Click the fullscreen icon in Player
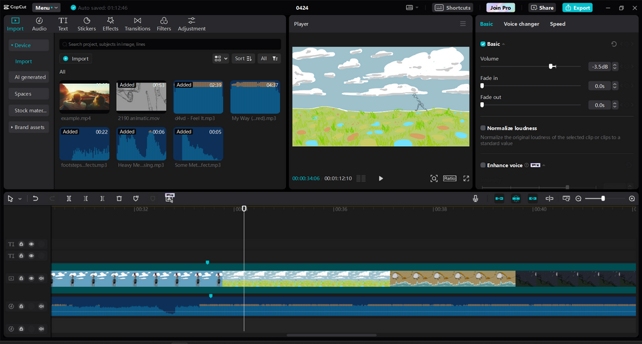Viewport: 642px width, 344px height. 466,178
